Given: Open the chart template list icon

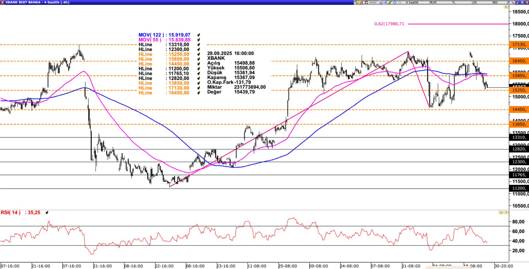Looking at the screenshot, I should pyautogui.click(x=380, y=2).
